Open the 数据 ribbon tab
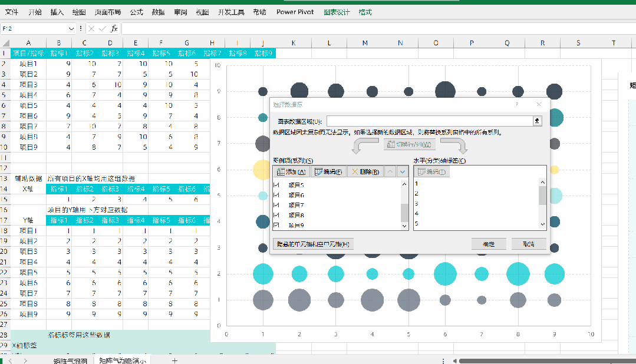Image resolution: width=636 pixels, height=364 pixels. [158, 12]
